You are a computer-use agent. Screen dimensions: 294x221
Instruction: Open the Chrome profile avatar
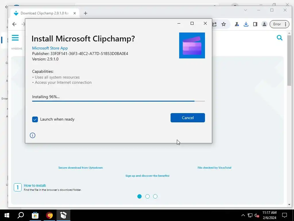(264, 24)
